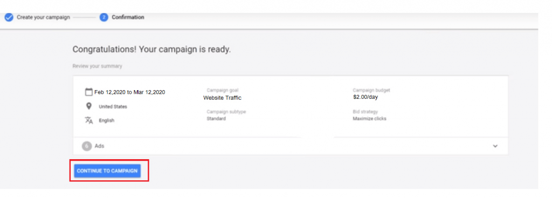Click the $2.00/day campaign budget value
Viewport: 552px width, 198px height.
365,97
